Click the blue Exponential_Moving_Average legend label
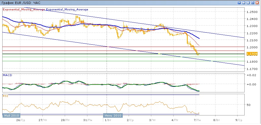261x125 pixels. point(67,10)
